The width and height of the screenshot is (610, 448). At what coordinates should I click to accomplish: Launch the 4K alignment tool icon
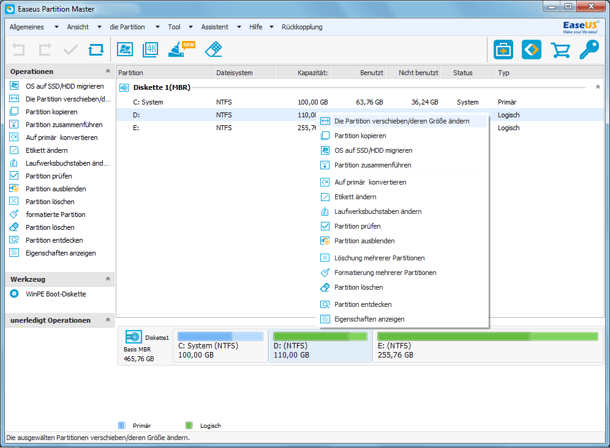coord(151,50)
